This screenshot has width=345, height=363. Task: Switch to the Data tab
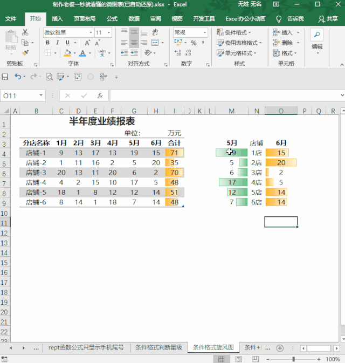pos(134,19)
